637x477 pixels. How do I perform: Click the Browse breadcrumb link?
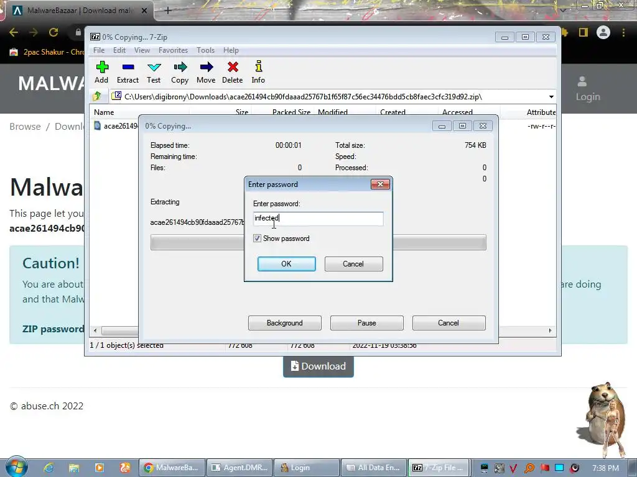point(25,127)
